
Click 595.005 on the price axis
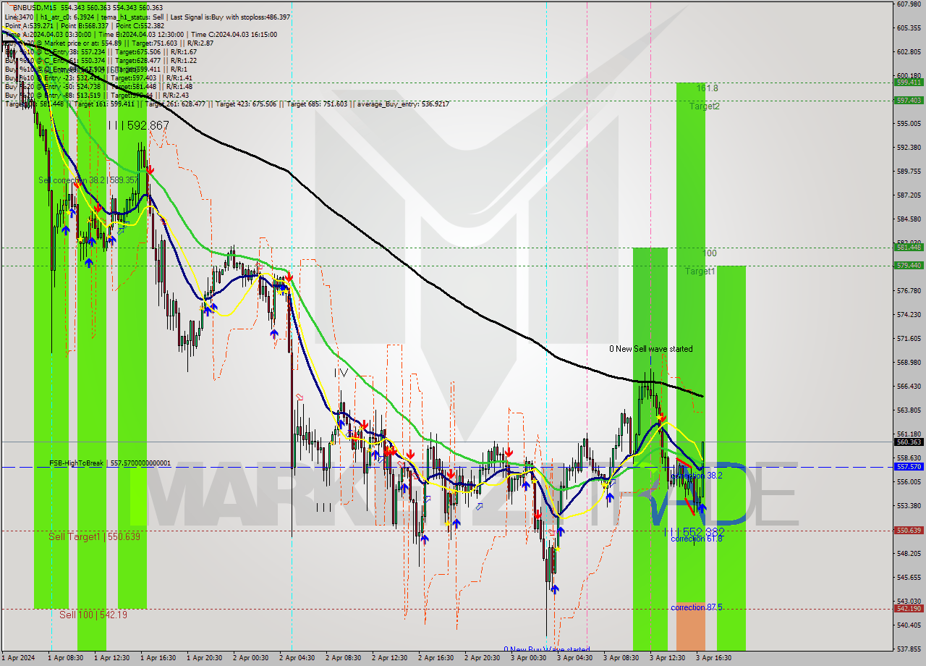(x=909, y=124)
